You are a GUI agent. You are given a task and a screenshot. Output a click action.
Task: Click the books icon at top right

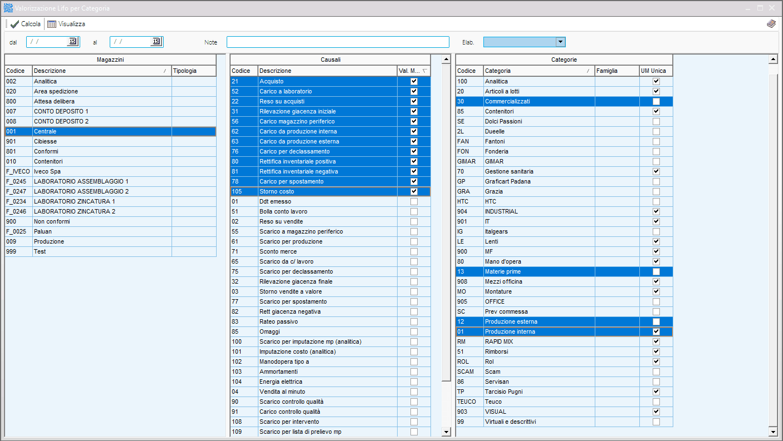tap(771, 24)
